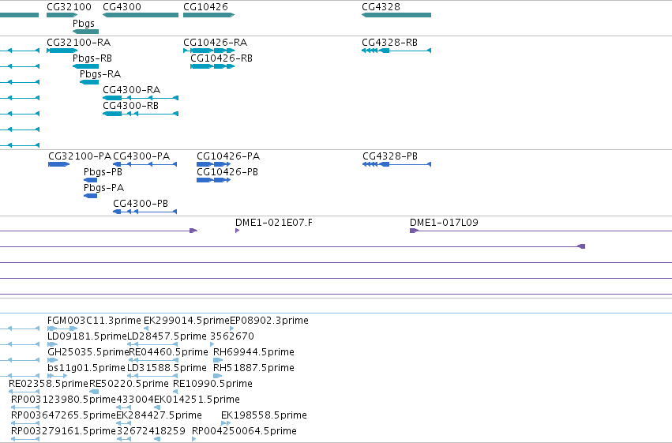672x443 pixels.
Task: Click the EK014251.5prime label
Action: pos(197,400)
